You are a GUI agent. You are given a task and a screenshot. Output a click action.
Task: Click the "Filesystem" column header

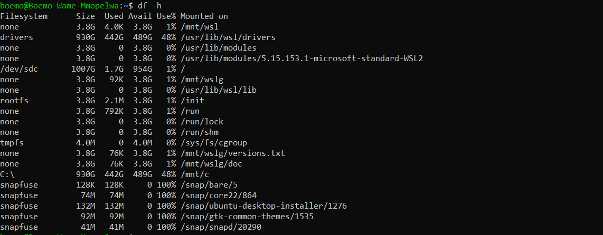tap(24, 16)
